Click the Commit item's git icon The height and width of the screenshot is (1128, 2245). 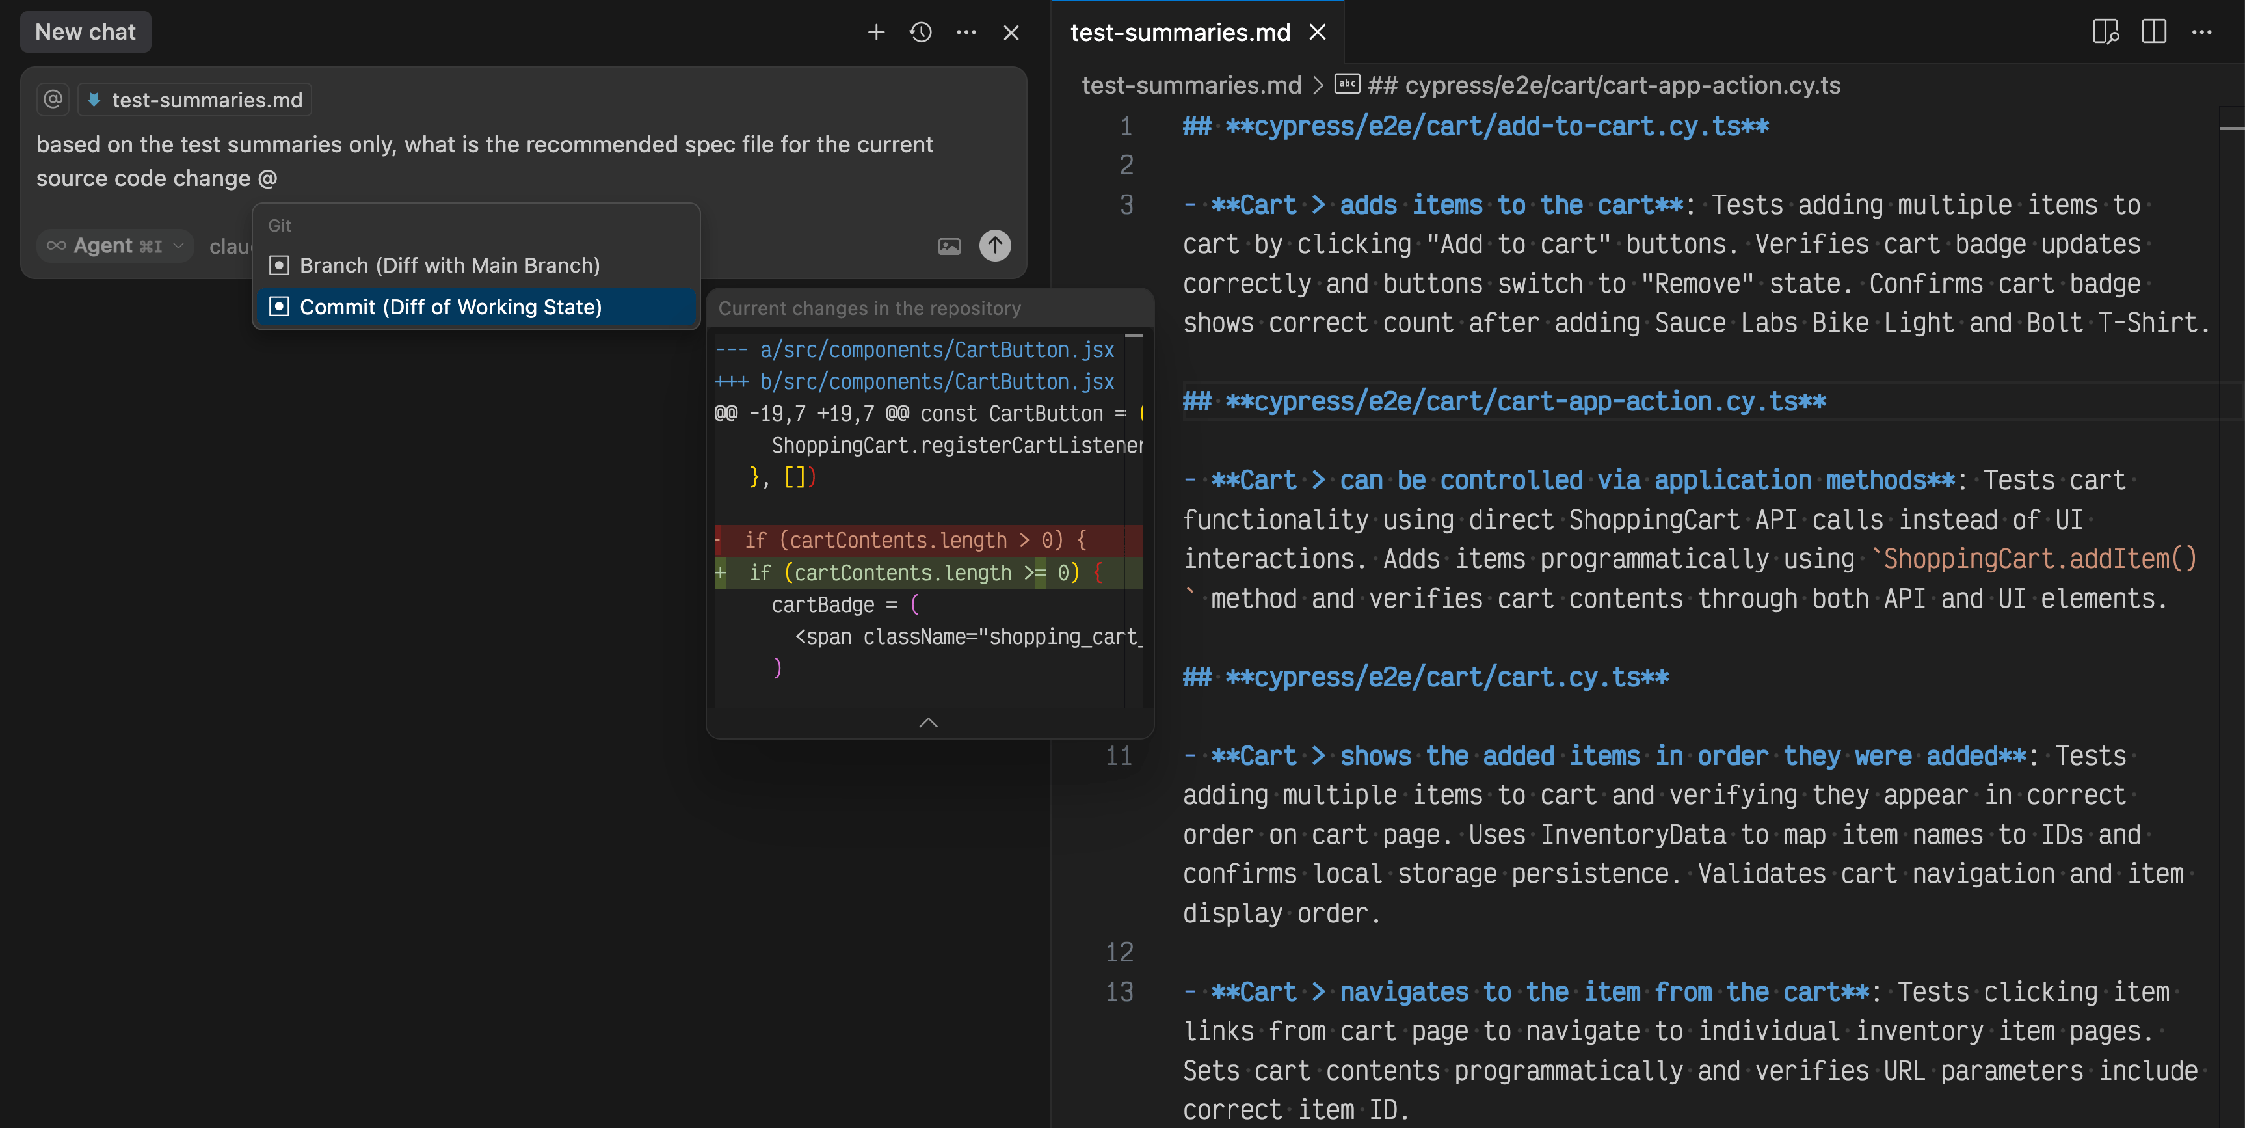tap(279, 307)
